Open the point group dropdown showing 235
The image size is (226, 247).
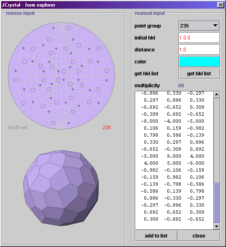coord(199,26)
